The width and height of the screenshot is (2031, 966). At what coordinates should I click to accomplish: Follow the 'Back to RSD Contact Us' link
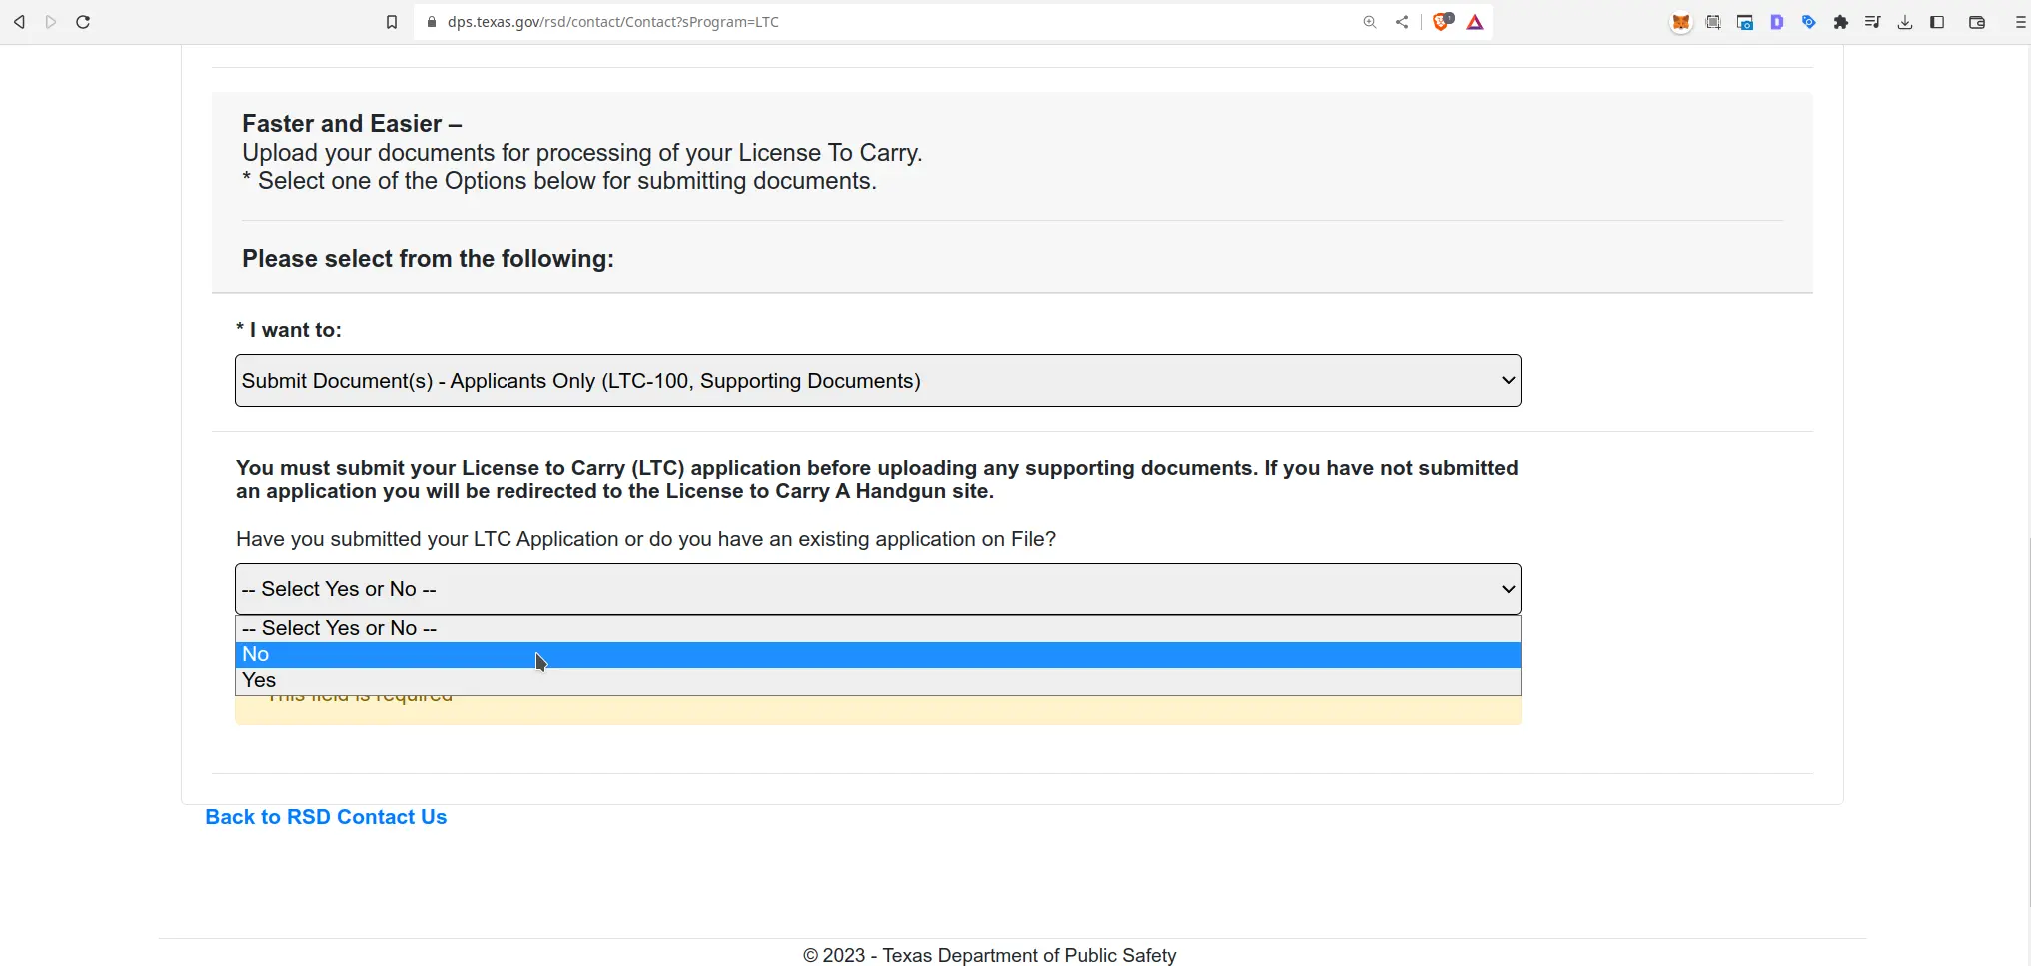(326, 817)
